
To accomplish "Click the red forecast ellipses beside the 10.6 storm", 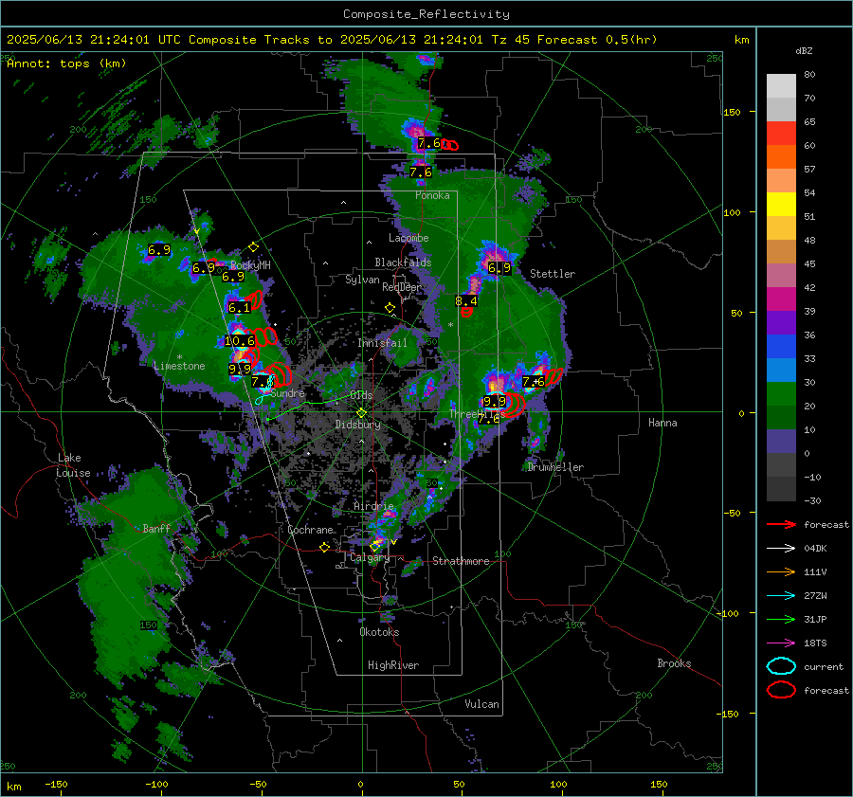I will pyautogui.click(x=263, y=336).
